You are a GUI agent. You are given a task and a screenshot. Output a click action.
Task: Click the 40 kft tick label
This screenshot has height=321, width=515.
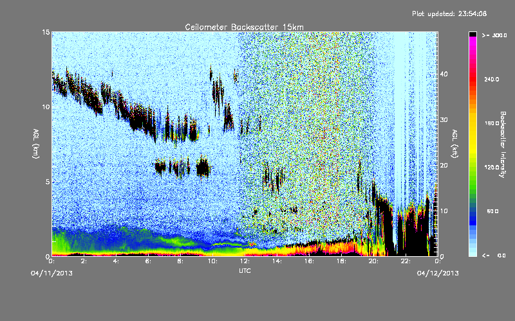444,74
